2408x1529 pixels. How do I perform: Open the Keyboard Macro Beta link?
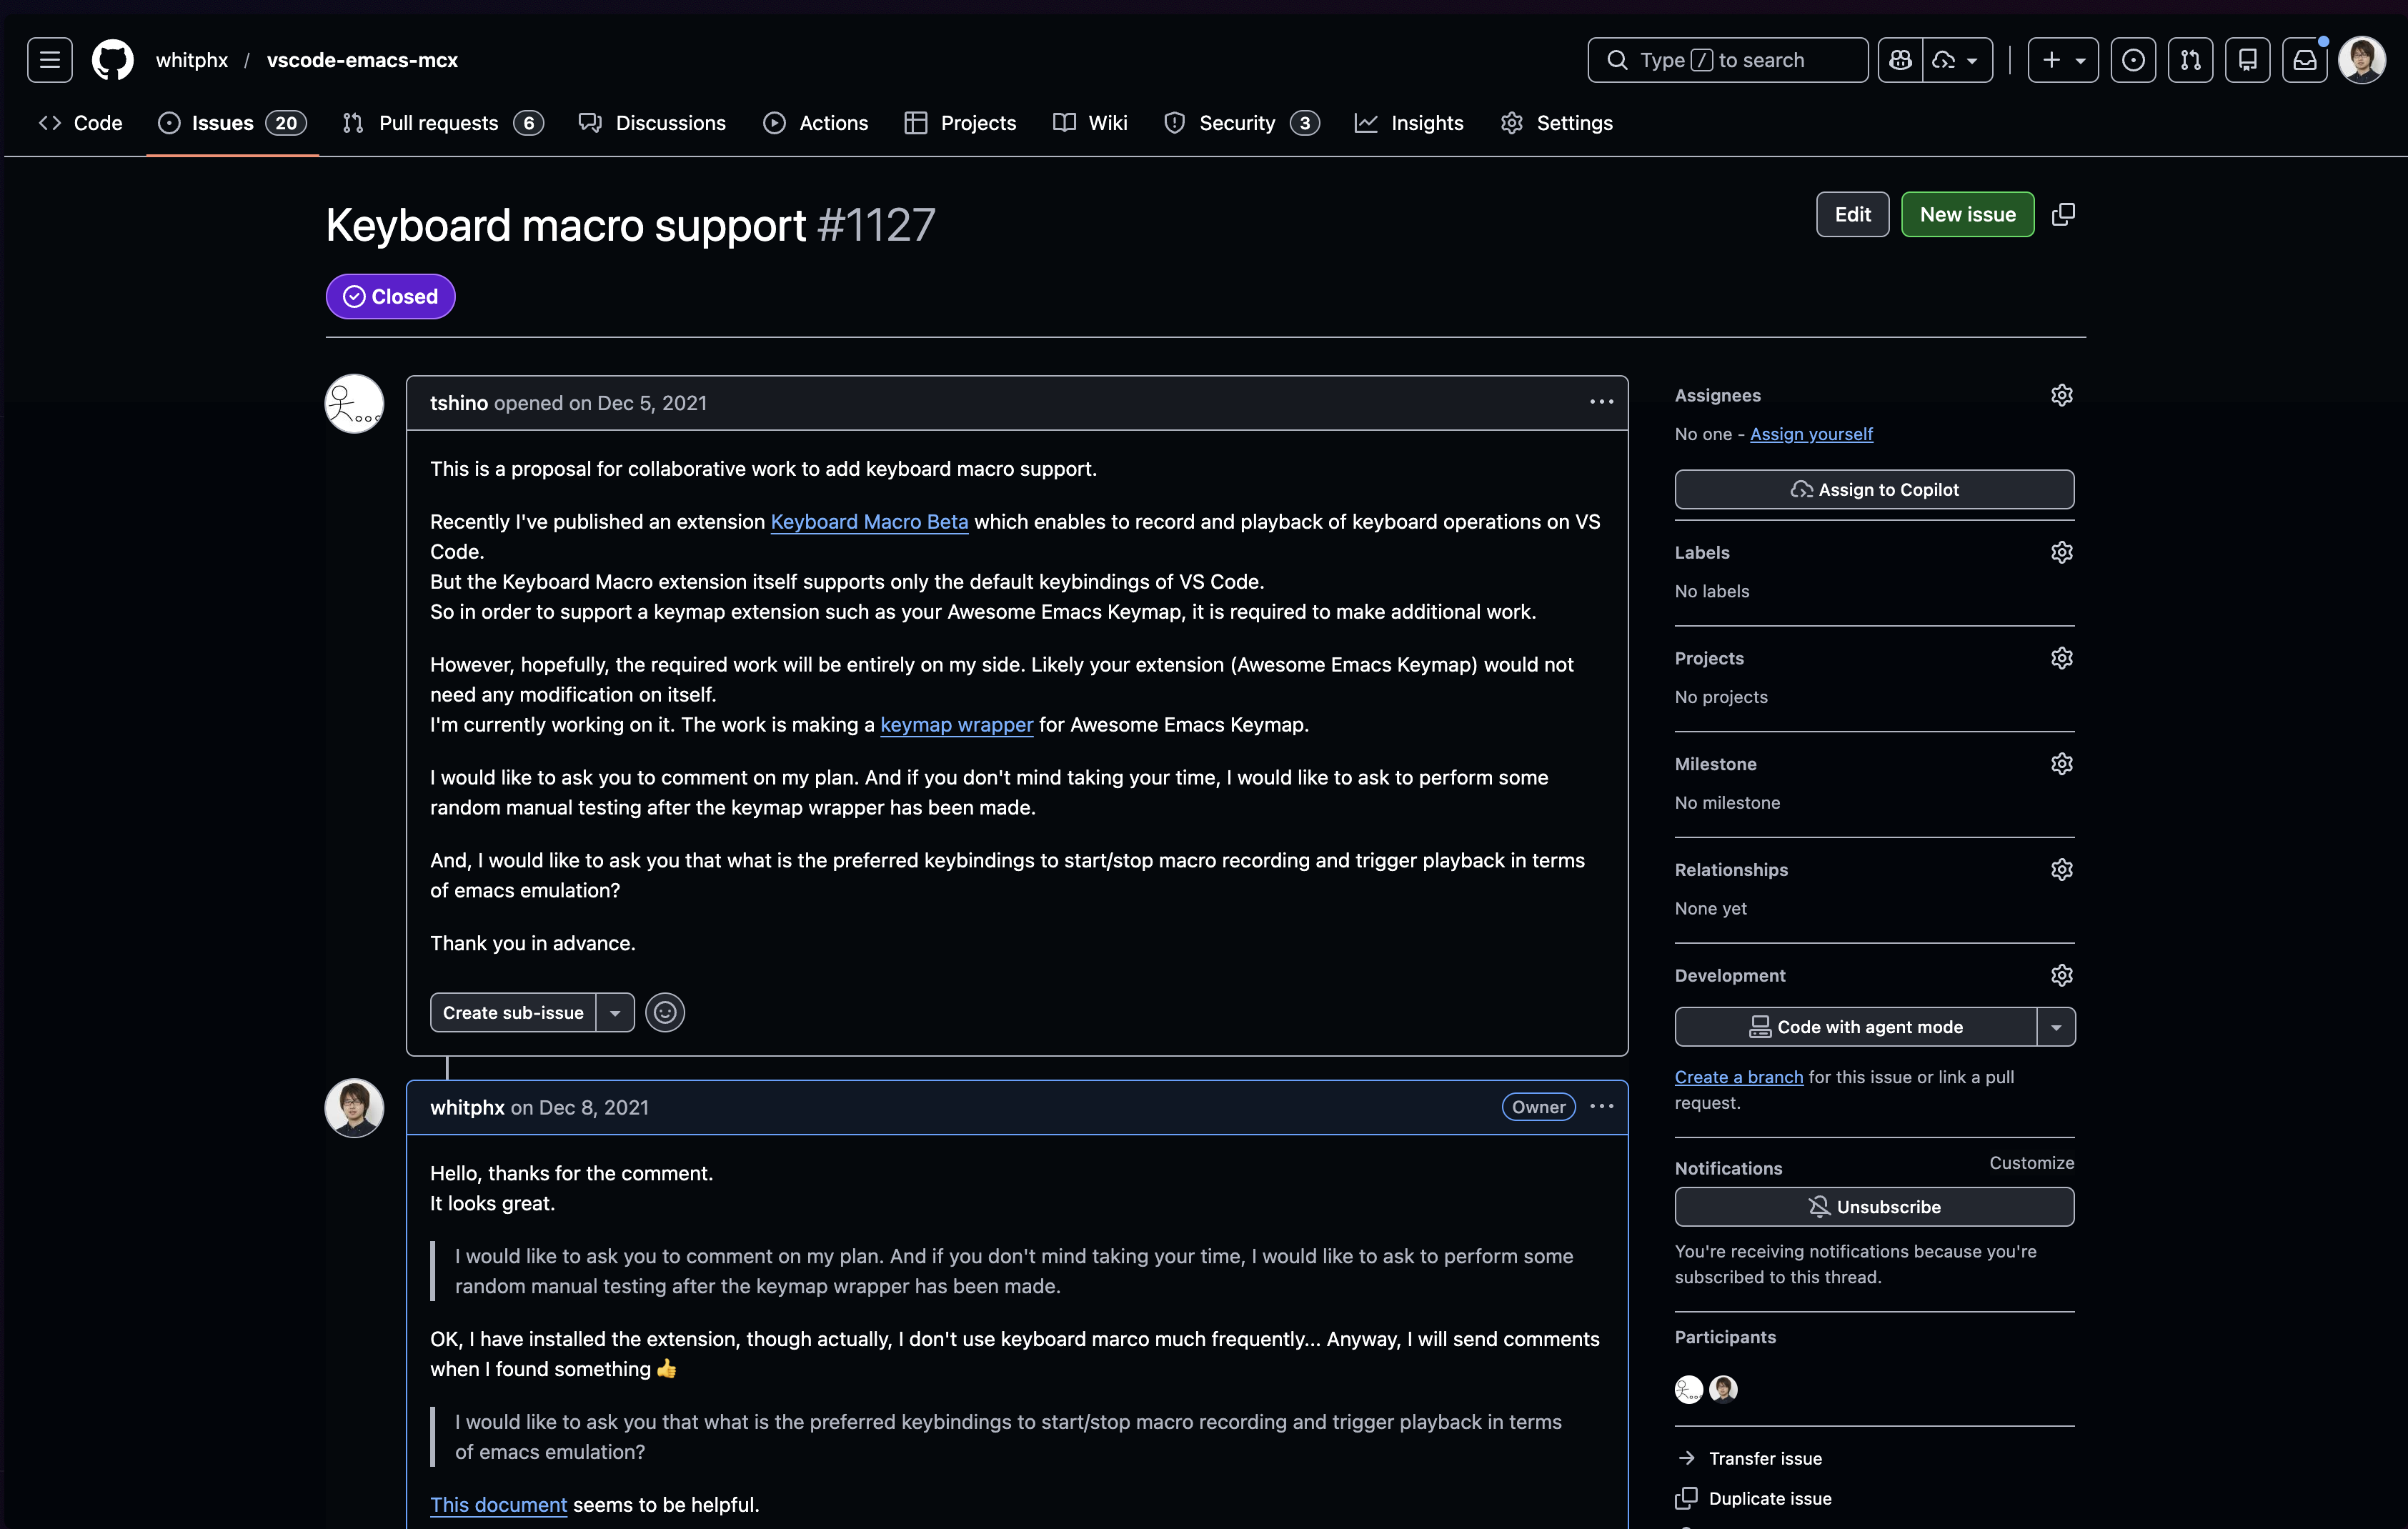click(869, 522)
